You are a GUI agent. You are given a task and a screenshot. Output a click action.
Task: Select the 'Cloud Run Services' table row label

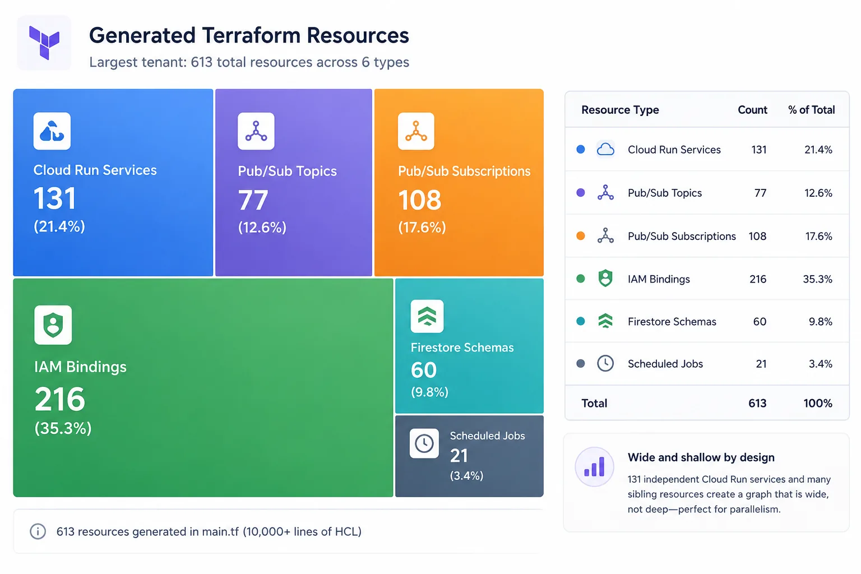coord(674,150)
